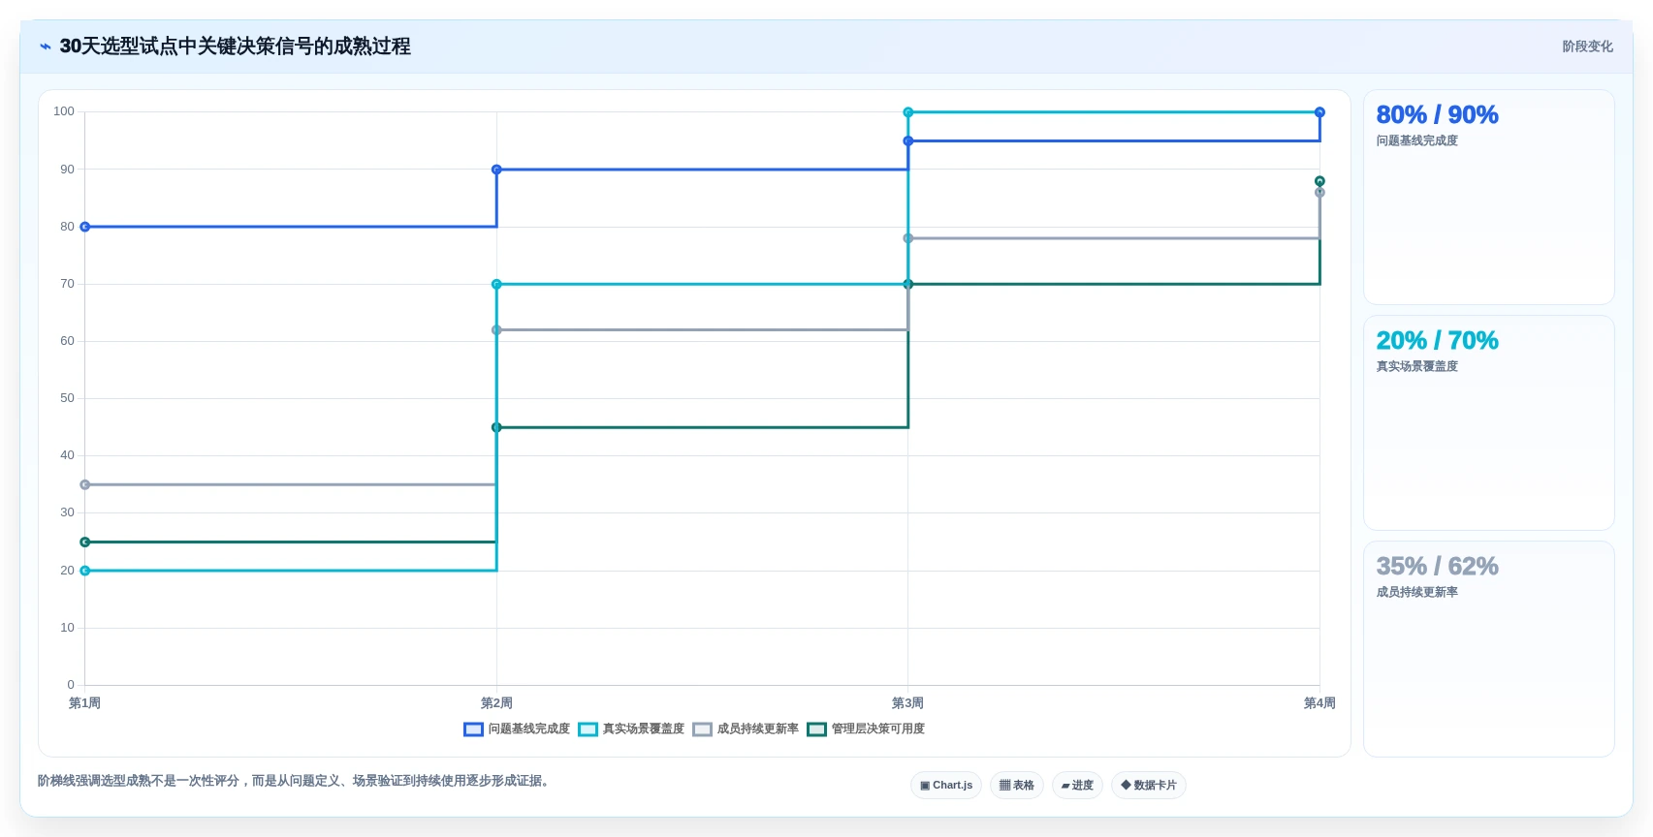Click the green 第4周 data point at 88

tap(1319, 181)
